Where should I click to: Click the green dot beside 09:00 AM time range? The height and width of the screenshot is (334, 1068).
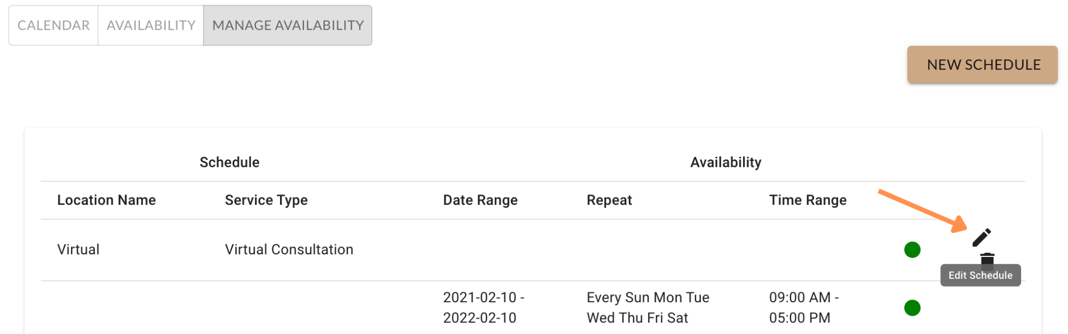(912, 307)
